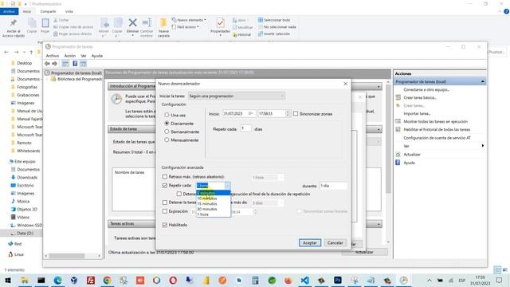Click Configuración de cuenta de servicio AT
This screenshot has height=287, width=510.
pyautogui.click(x=437, y=138)
